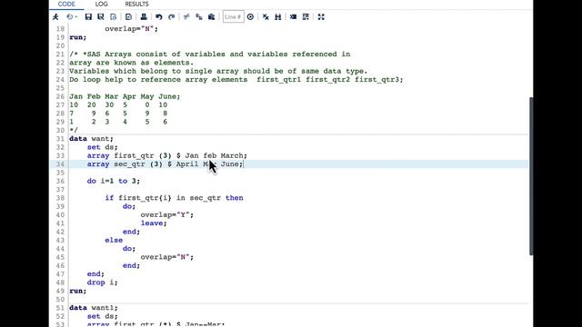Click data row '7 9 6 5 9 8'

point(118,114)
